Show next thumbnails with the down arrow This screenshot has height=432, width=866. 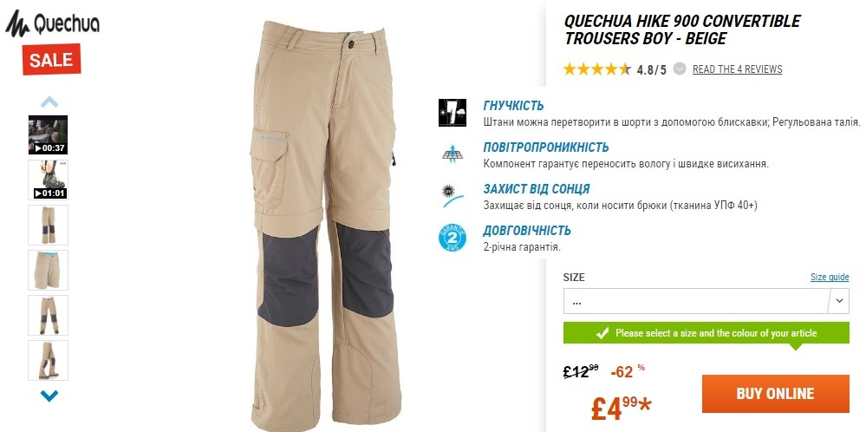click(49, 396)
